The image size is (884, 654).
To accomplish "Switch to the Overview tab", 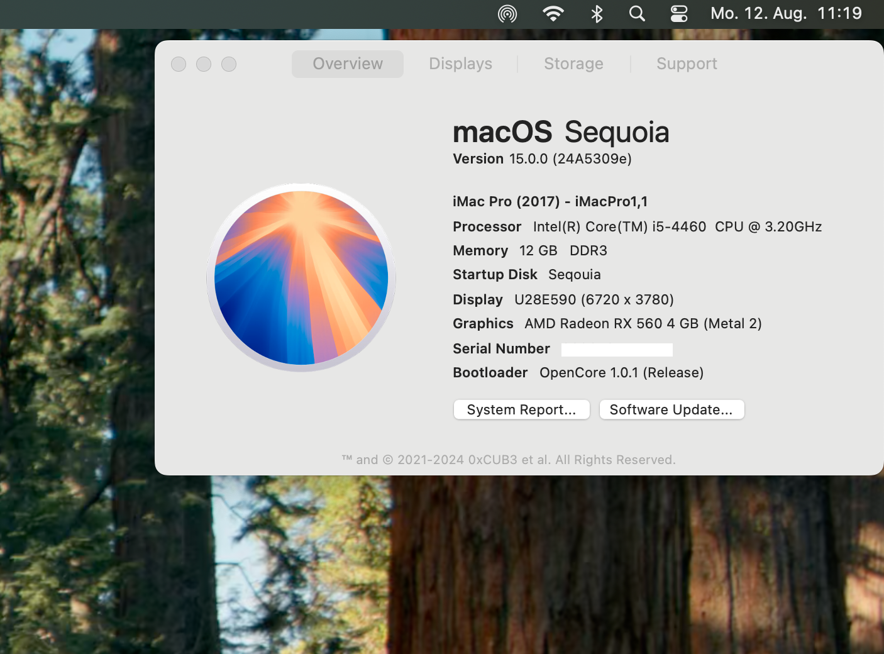I will [348, 64].
